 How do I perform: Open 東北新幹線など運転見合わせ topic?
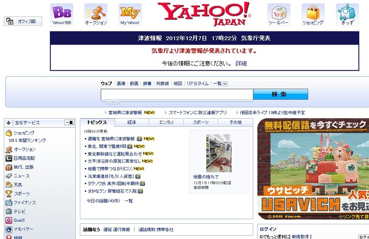(114, 154)
